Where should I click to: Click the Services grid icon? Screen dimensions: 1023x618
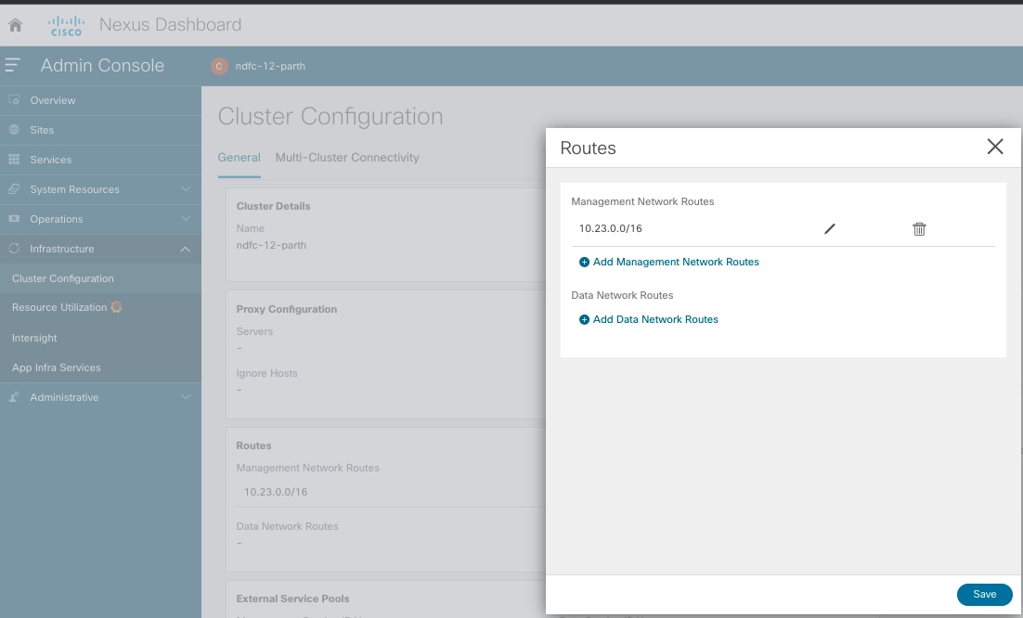tap(14, 159)
